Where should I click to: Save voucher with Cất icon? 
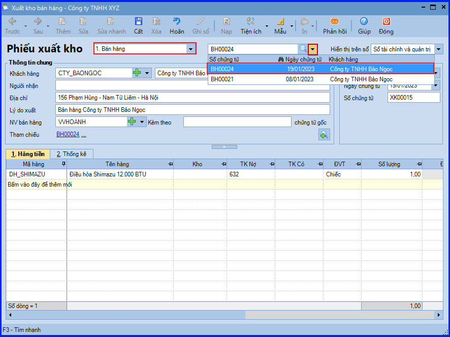[138, 22]
